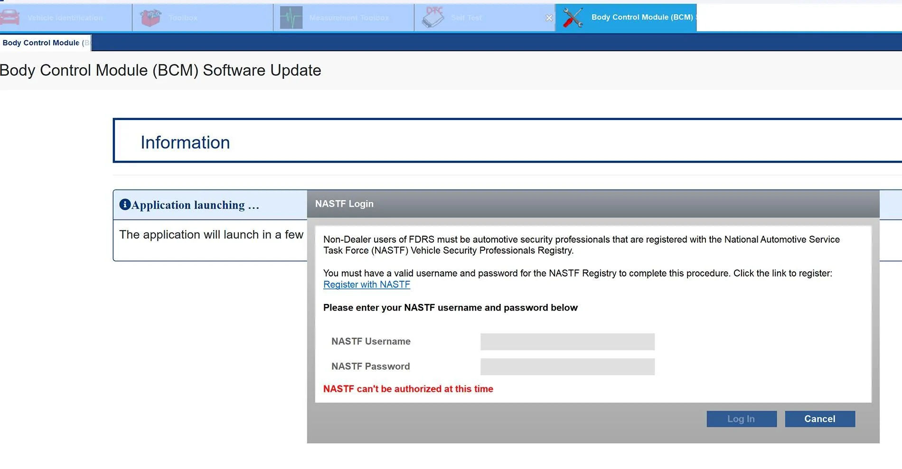Click the 'Please enter your NASTF username' text

(x=451, y=308)
